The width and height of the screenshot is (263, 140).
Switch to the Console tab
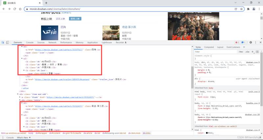[30, 42]
